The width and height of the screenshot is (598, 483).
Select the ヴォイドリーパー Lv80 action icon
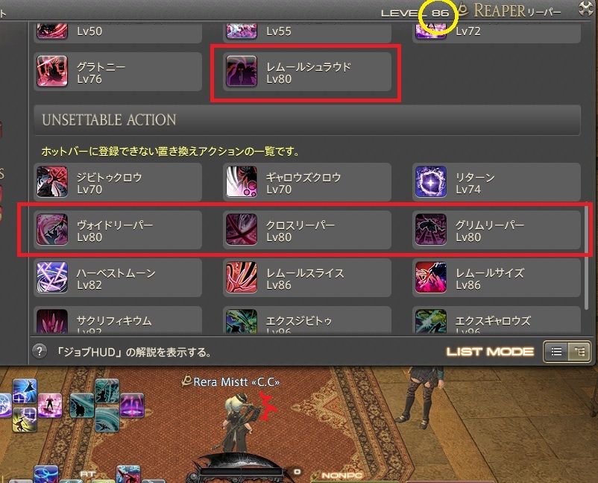pos(52,229)
